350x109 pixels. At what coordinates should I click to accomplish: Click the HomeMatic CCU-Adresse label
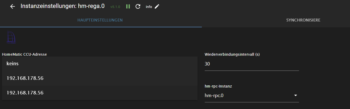(x=24, y=54)
